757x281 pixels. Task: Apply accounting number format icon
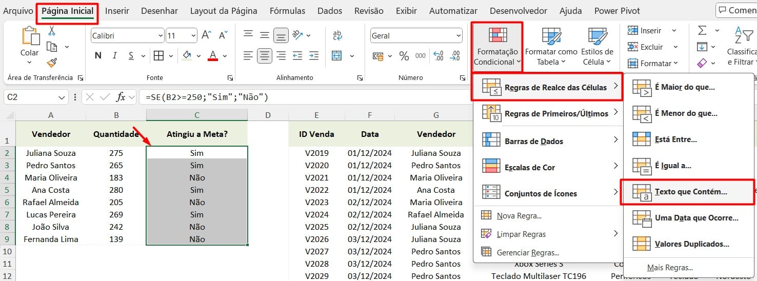378,55
